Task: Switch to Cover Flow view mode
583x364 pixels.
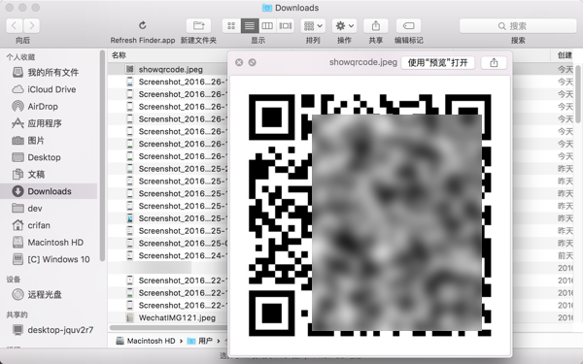Action: pos(285,25)
